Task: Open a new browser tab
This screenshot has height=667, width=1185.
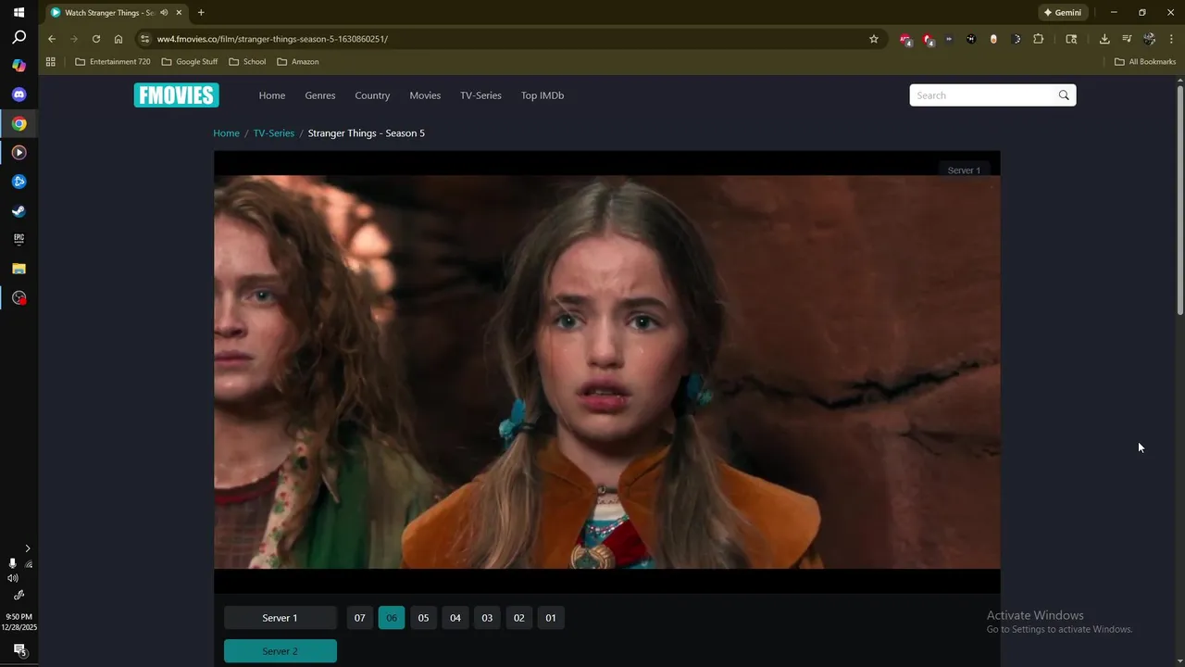Action: pyautogui.click(x=201, y=13)
